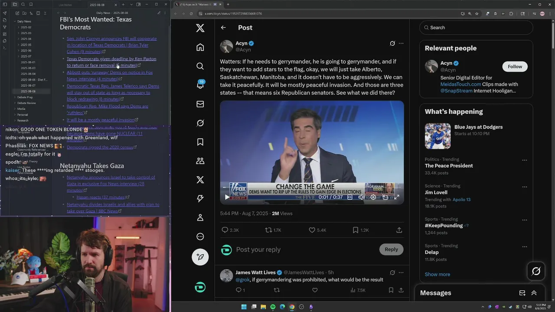
Task: Go back using the Post arrow
Action: pyautogui.click(x=223, y=28)
